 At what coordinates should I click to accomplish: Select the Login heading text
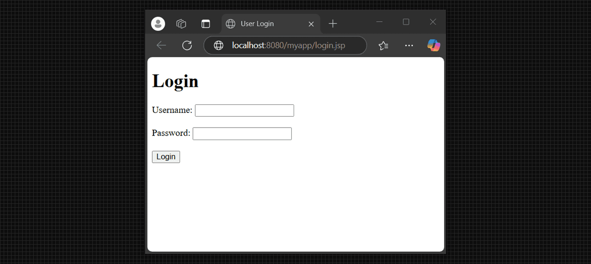point(175,81)
